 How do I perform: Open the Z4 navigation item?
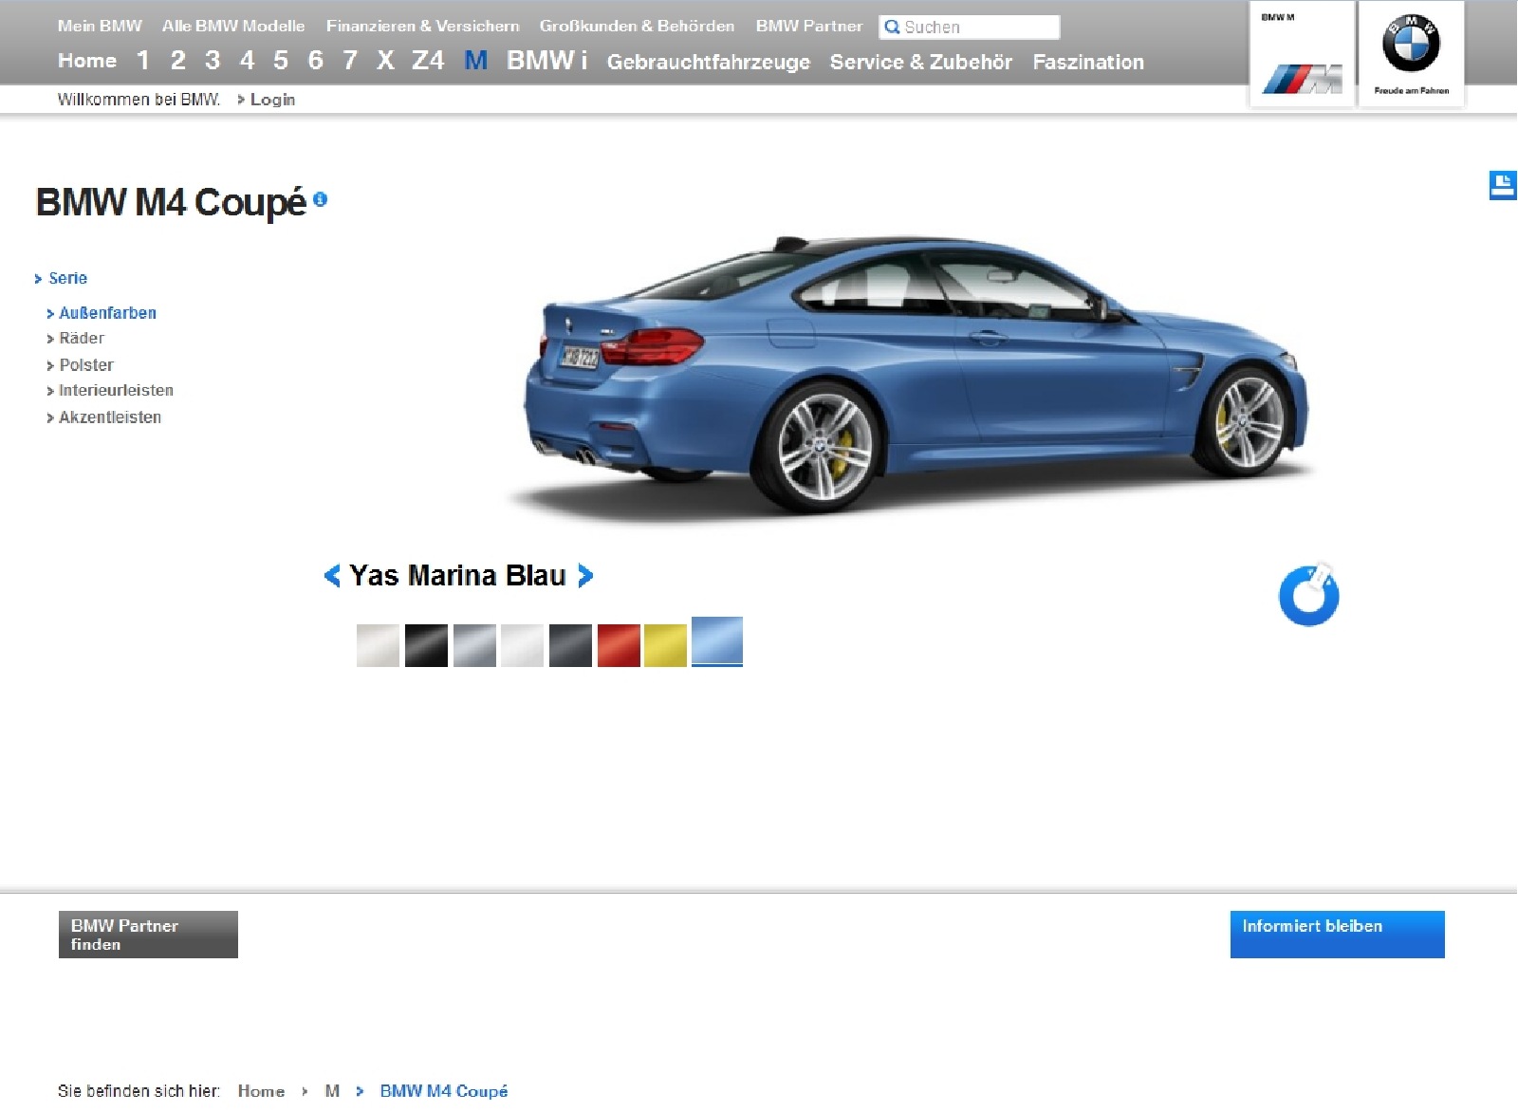pos(428,61)
